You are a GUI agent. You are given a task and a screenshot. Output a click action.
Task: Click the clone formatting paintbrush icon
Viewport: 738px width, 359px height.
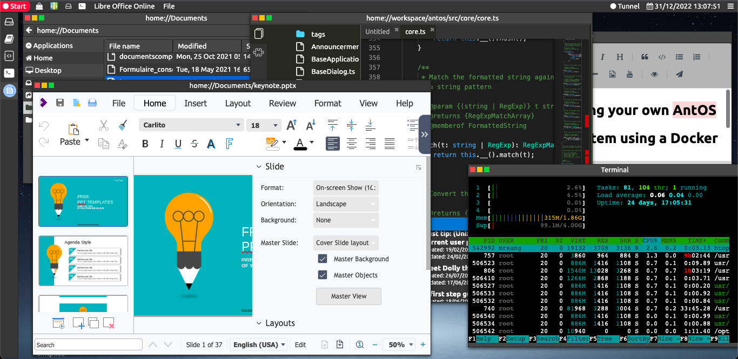point(123,125)
